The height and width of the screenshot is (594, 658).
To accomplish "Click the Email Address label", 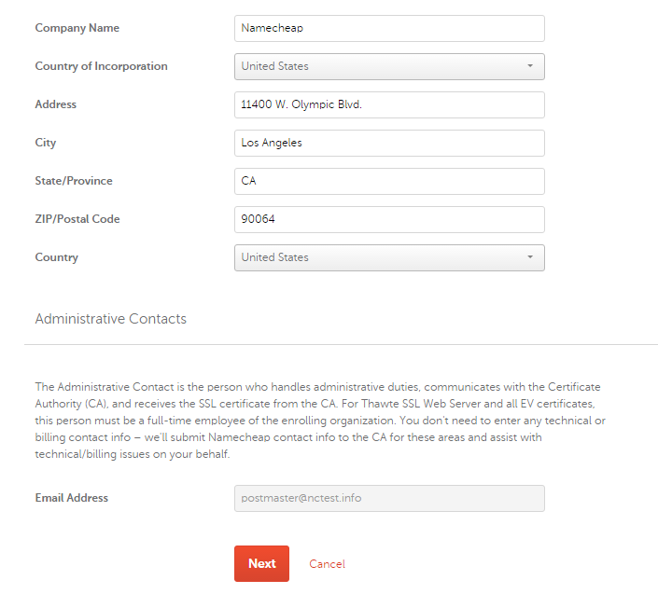I will point(72,498).
